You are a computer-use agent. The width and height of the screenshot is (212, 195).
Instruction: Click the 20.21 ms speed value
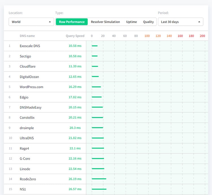pos(75,117)
